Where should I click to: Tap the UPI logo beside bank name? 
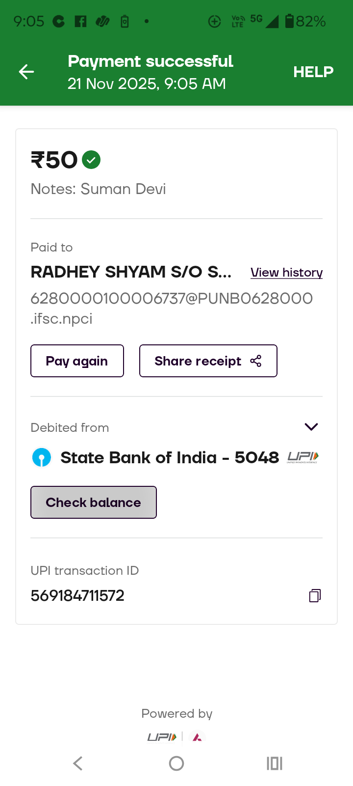coord(303,457)
